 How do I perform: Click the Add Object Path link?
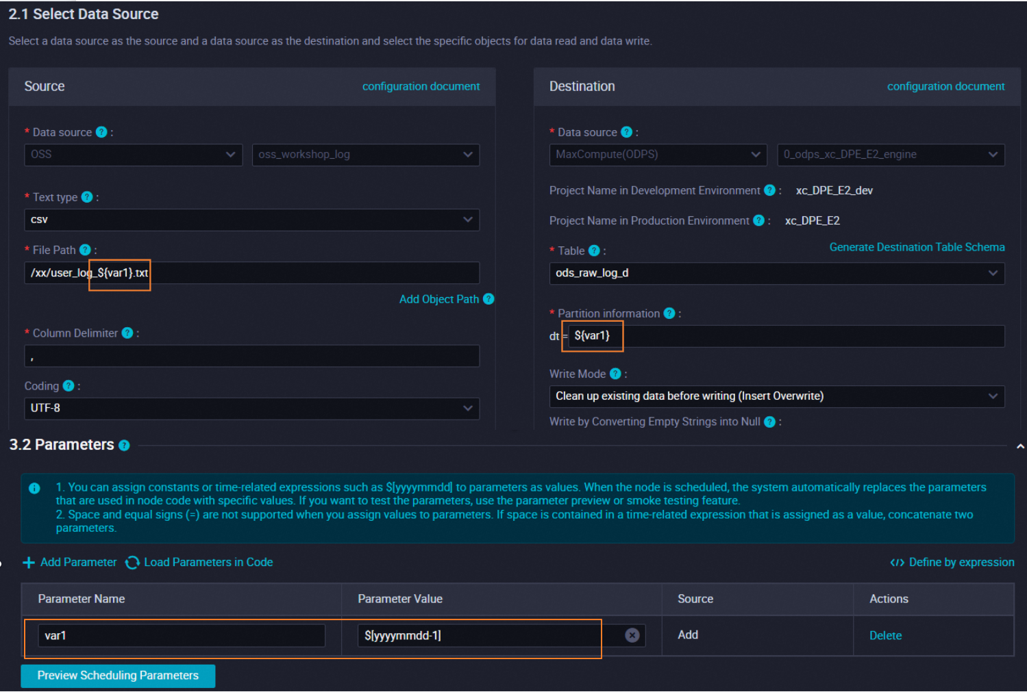point(439,299)
